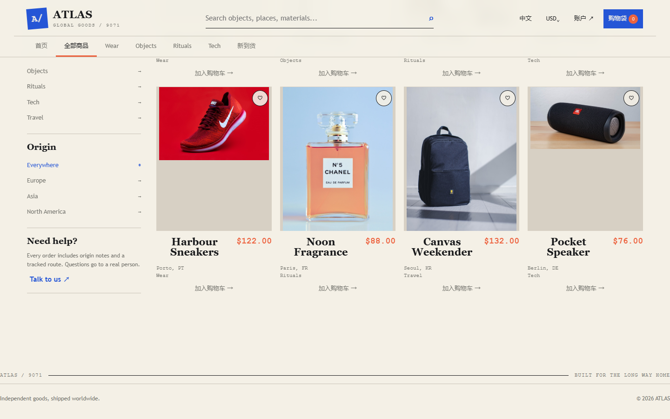
Task: Switch language via 中文 link
Action: (525, 19)
